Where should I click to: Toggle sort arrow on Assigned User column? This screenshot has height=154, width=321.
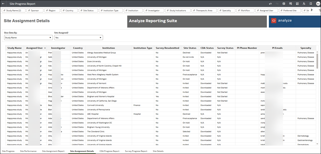[x=45, y=48]
